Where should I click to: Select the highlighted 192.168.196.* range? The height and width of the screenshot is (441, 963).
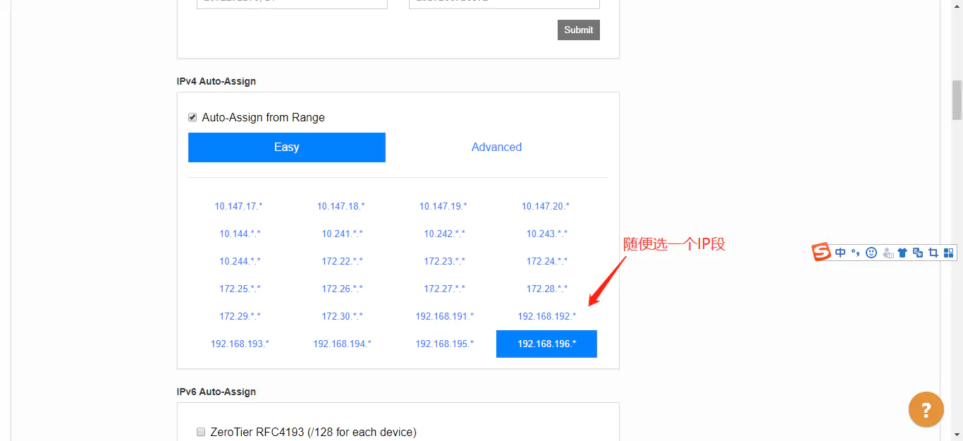click(x=547, y=344)
